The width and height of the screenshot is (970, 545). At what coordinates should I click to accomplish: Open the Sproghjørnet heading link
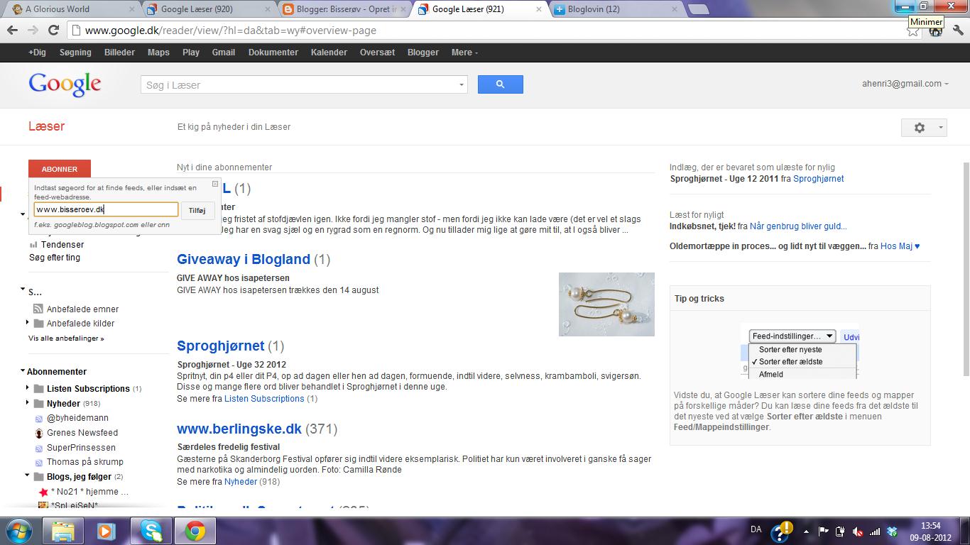click(220, 346)
